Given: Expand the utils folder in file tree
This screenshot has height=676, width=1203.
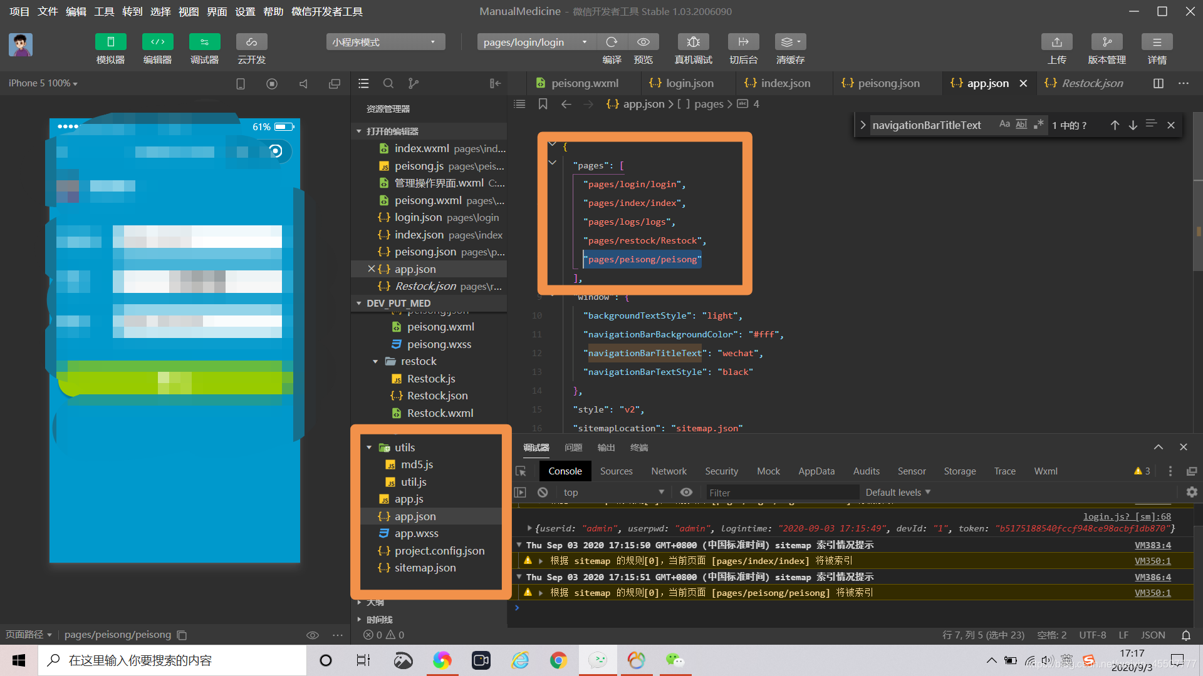Looking at the screenshot, I should [368, 446].
